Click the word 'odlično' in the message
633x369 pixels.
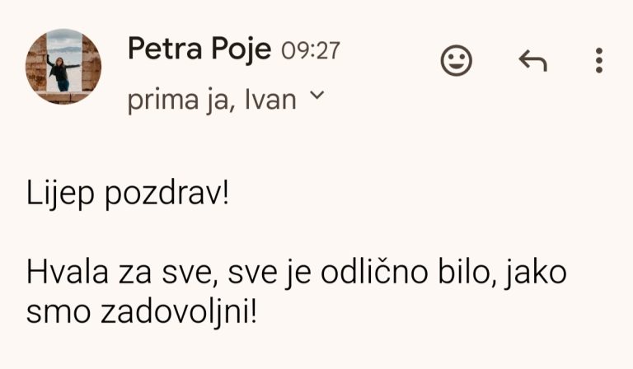click(x=374, y=273)
